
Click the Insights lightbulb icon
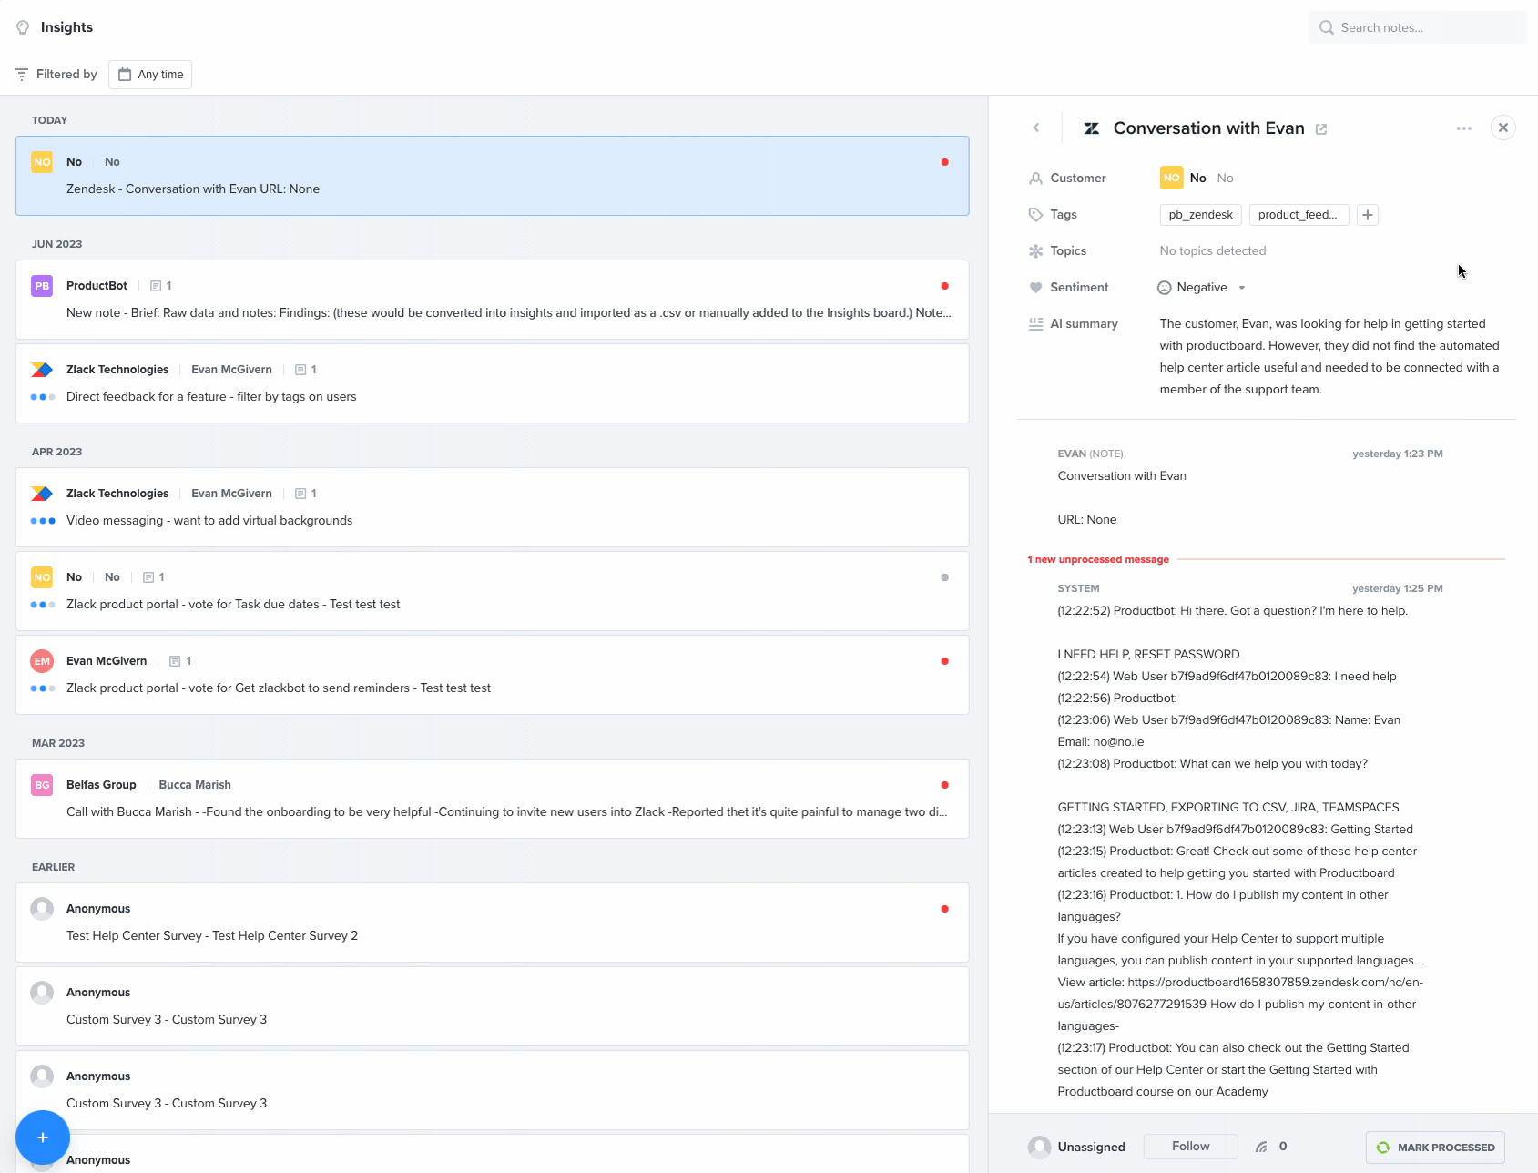pyautogui.click(x=23, y=27)
